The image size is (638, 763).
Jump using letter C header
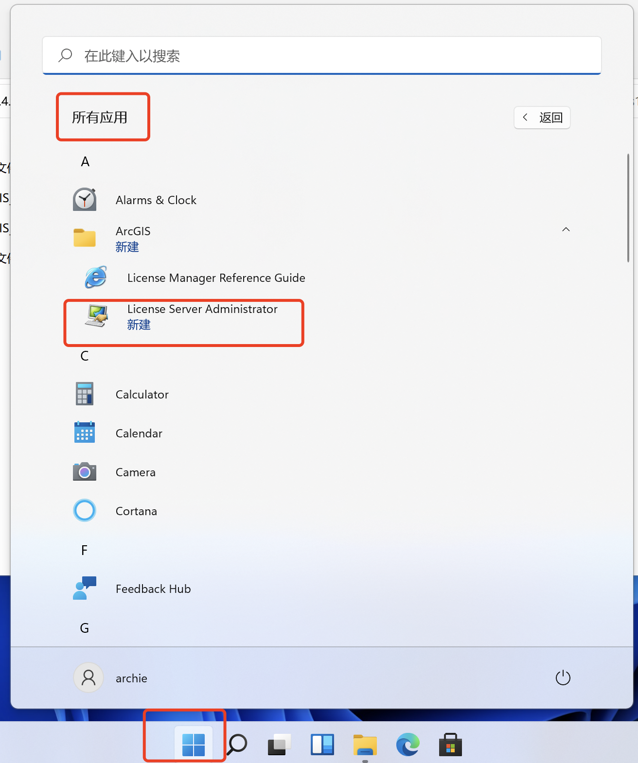pos(85,356)
